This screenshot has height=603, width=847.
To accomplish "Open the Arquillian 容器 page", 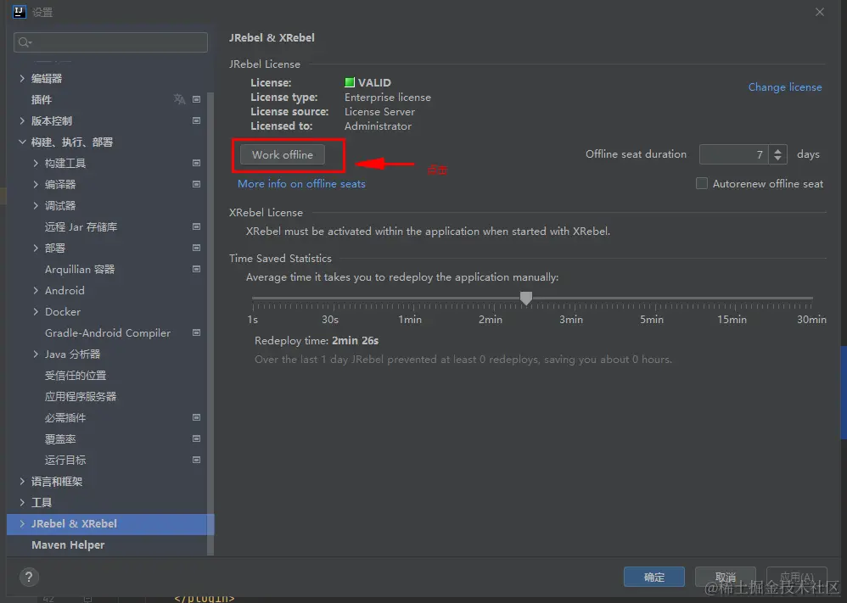I will tap(80, 270).
